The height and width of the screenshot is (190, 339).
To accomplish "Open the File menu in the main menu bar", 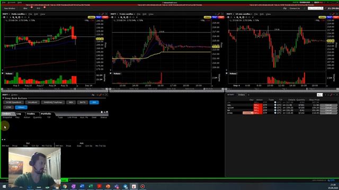I will click(x=4, y=2).
